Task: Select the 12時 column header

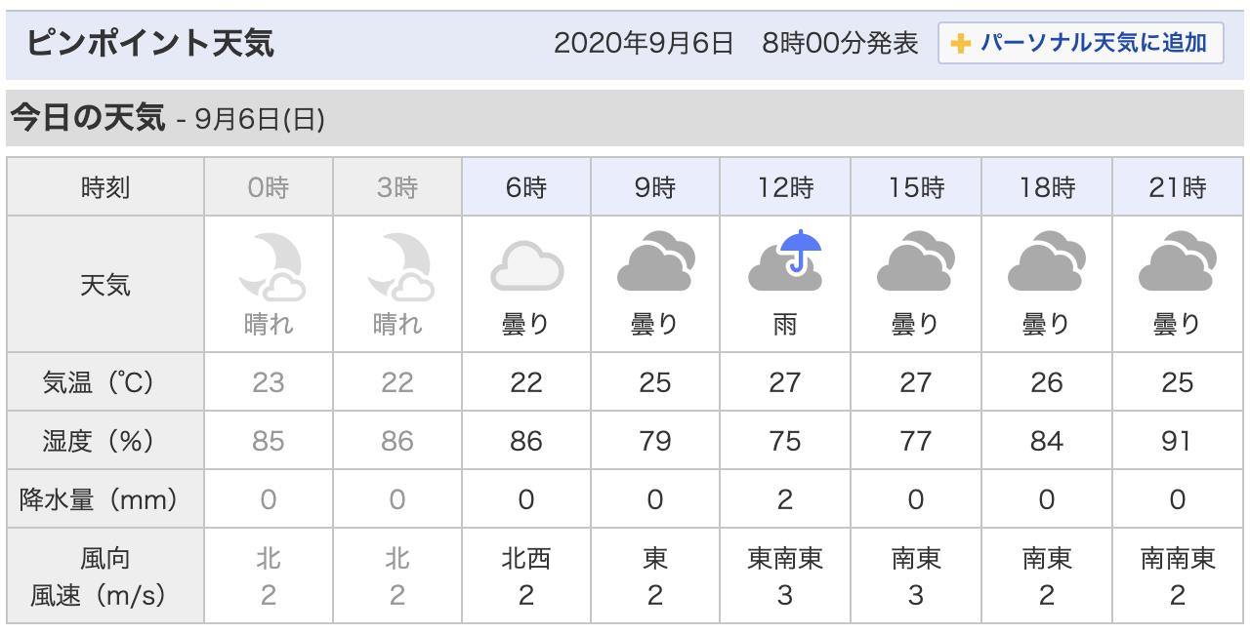Action: [785, 187]
